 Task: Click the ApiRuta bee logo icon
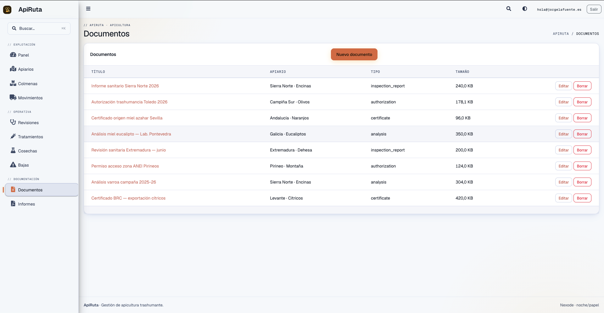7,9
